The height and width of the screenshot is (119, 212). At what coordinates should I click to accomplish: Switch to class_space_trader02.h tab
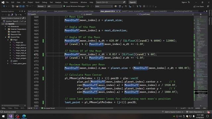coord(159,11)
